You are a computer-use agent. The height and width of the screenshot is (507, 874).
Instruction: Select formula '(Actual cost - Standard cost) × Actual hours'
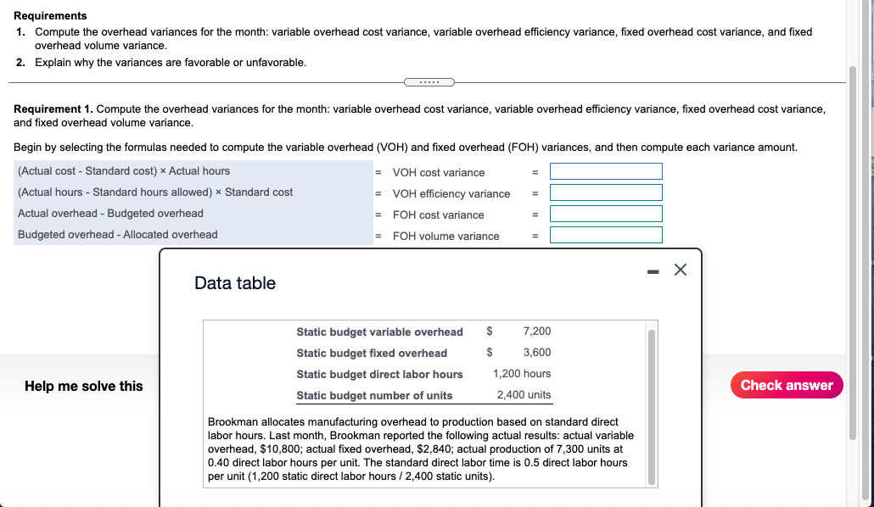124,171
